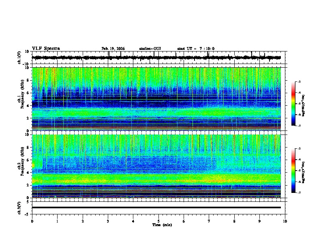Screen dimensions: 321x248
Task: Click the "4" kHz tick on ch.1 spectrogram axis
Action: (28, 106)
